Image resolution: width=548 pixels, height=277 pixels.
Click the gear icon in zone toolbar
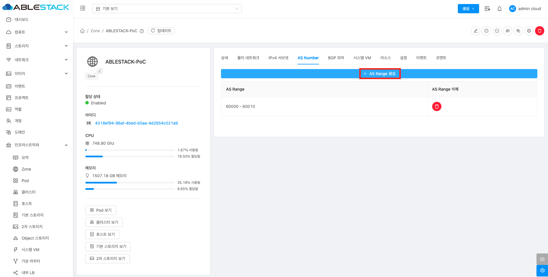click(x=529, y=31)
